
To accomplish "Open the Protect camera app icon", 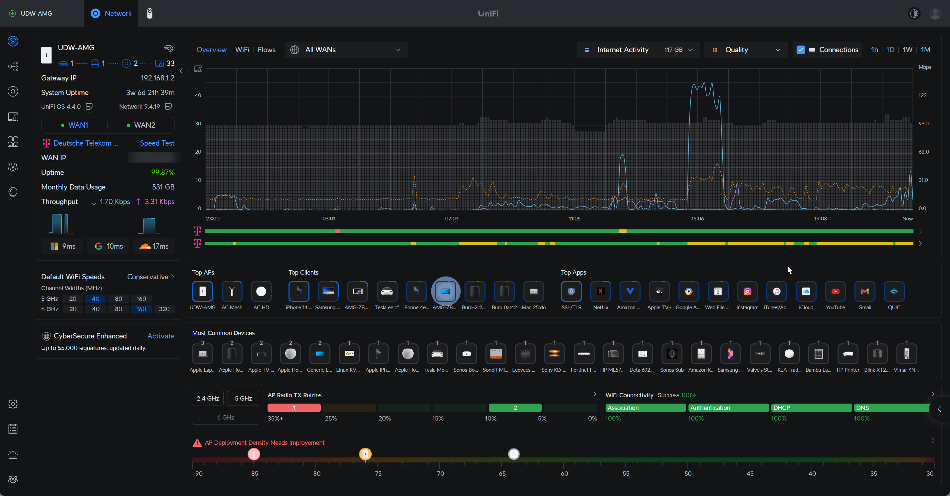I will tap(149, 13).
